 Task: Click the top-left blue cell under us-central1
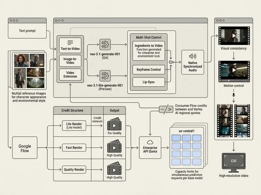coord(176,138)
